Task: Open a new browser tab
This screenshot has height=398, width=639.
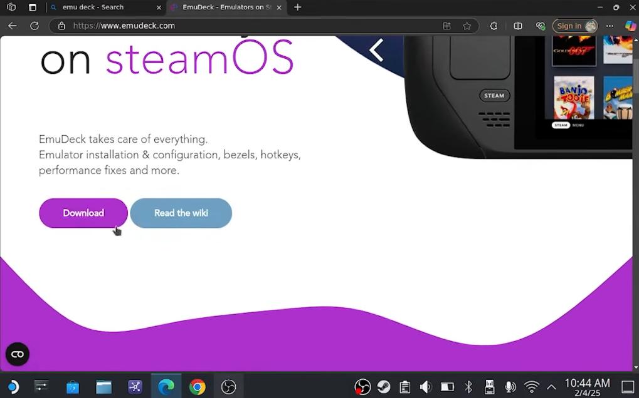Action: click(297, 8)
